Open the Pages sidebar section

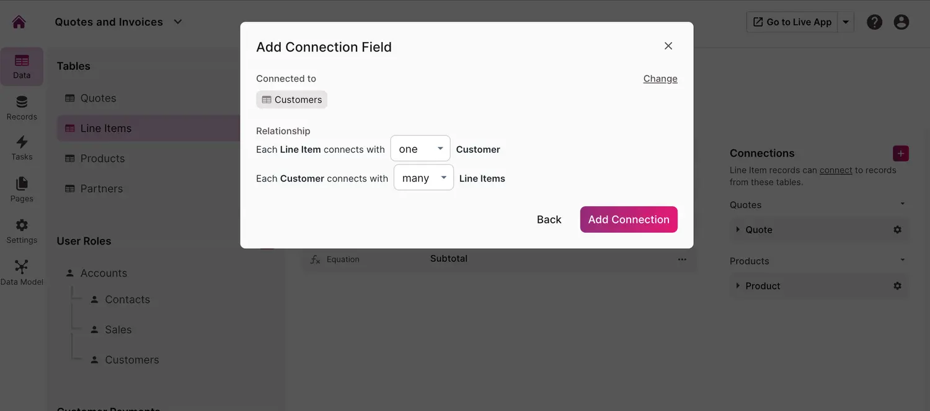(x=22, y=189)
